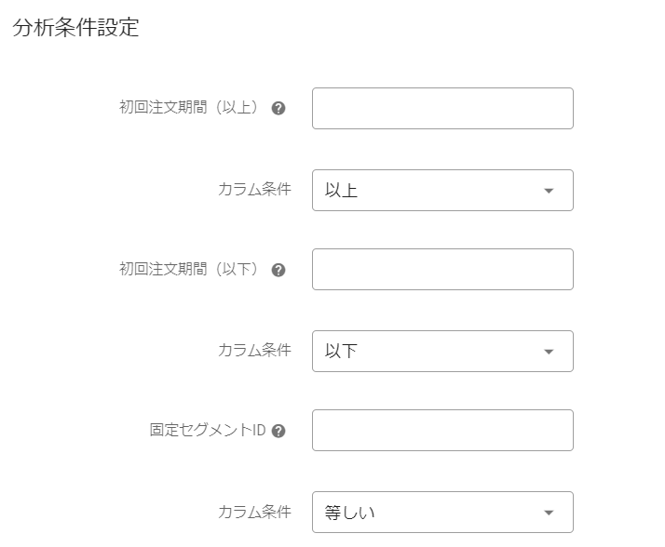Screen dimensions: 665x547
Task: Click カラム条件 label beside the 等しい dropdown
Action: [x=254, y=512]
